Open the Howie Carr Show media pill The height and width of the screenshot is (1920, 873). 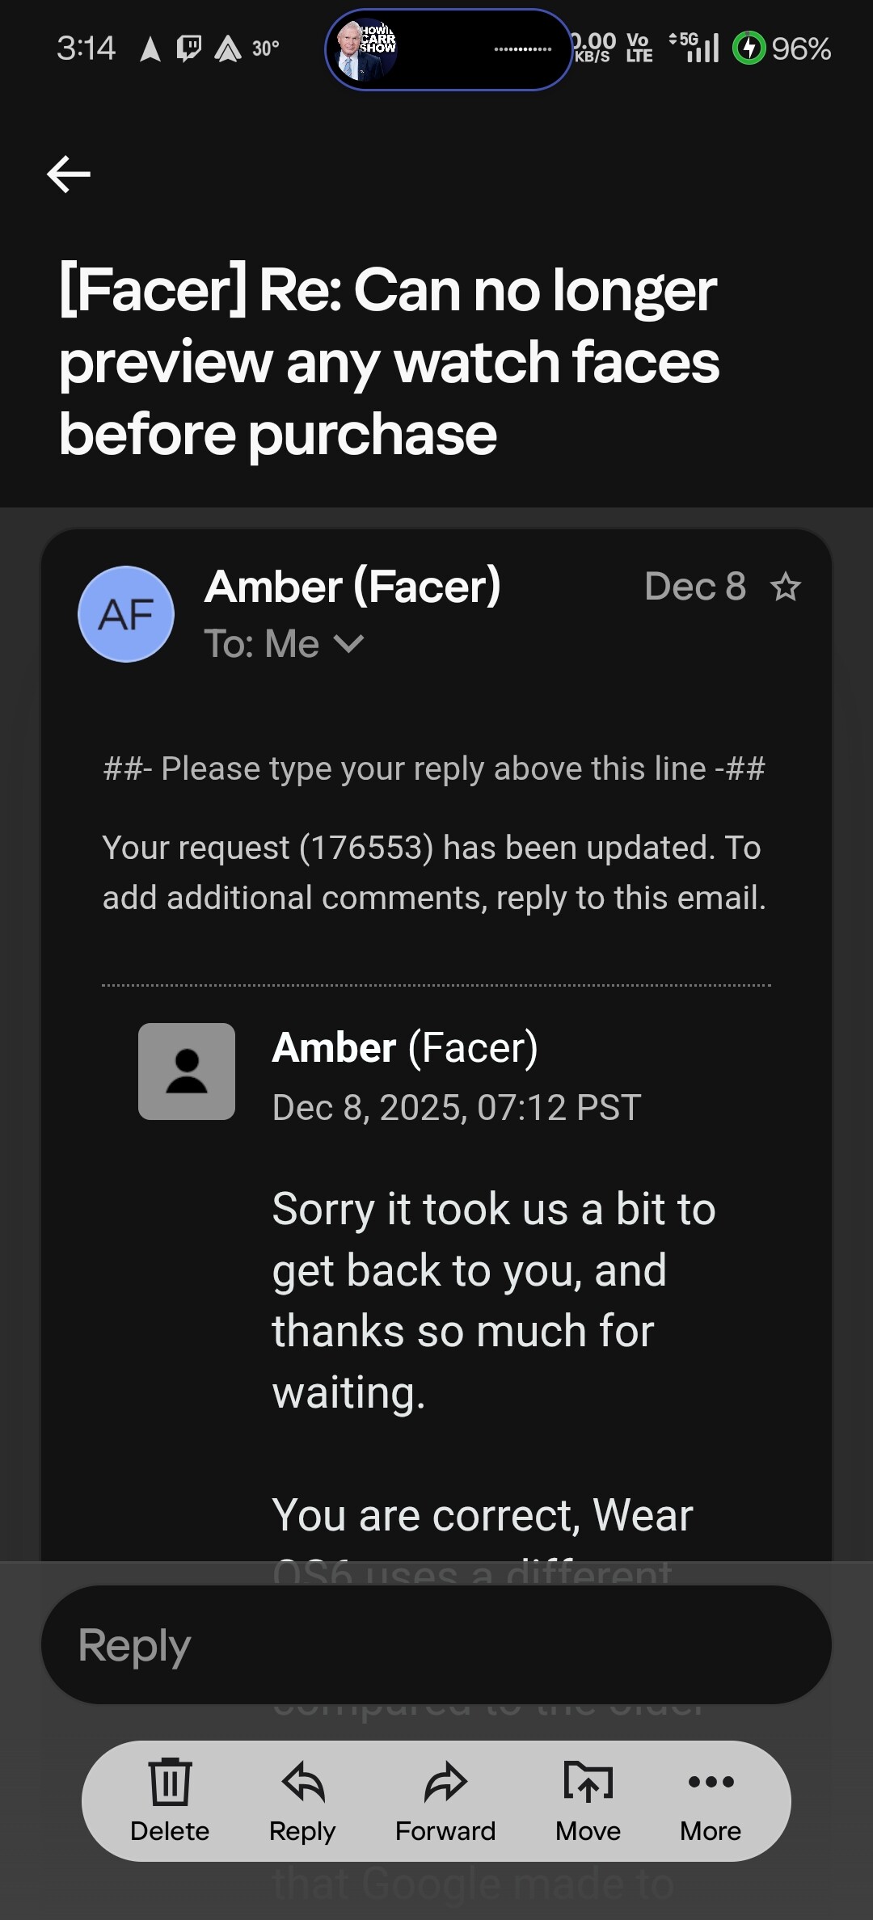448,49
